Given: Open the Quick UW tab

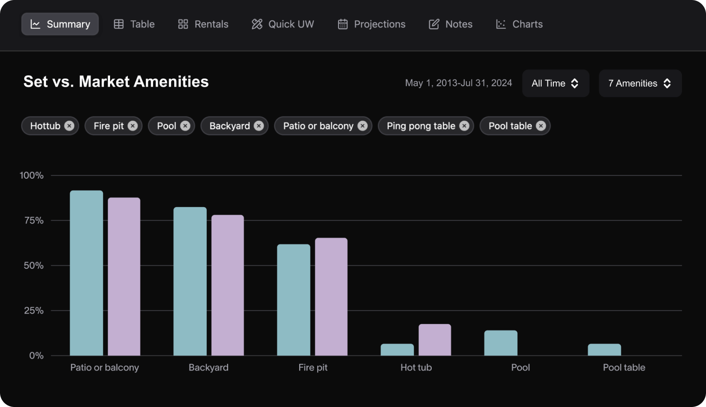Looking at the screenshot, I should click(283, 24).
